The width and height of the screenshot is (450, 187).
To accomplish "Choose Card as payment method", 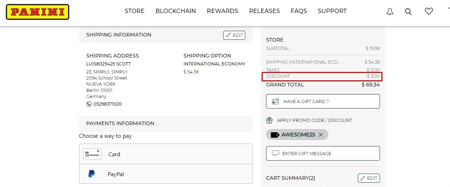I will 166,154.
